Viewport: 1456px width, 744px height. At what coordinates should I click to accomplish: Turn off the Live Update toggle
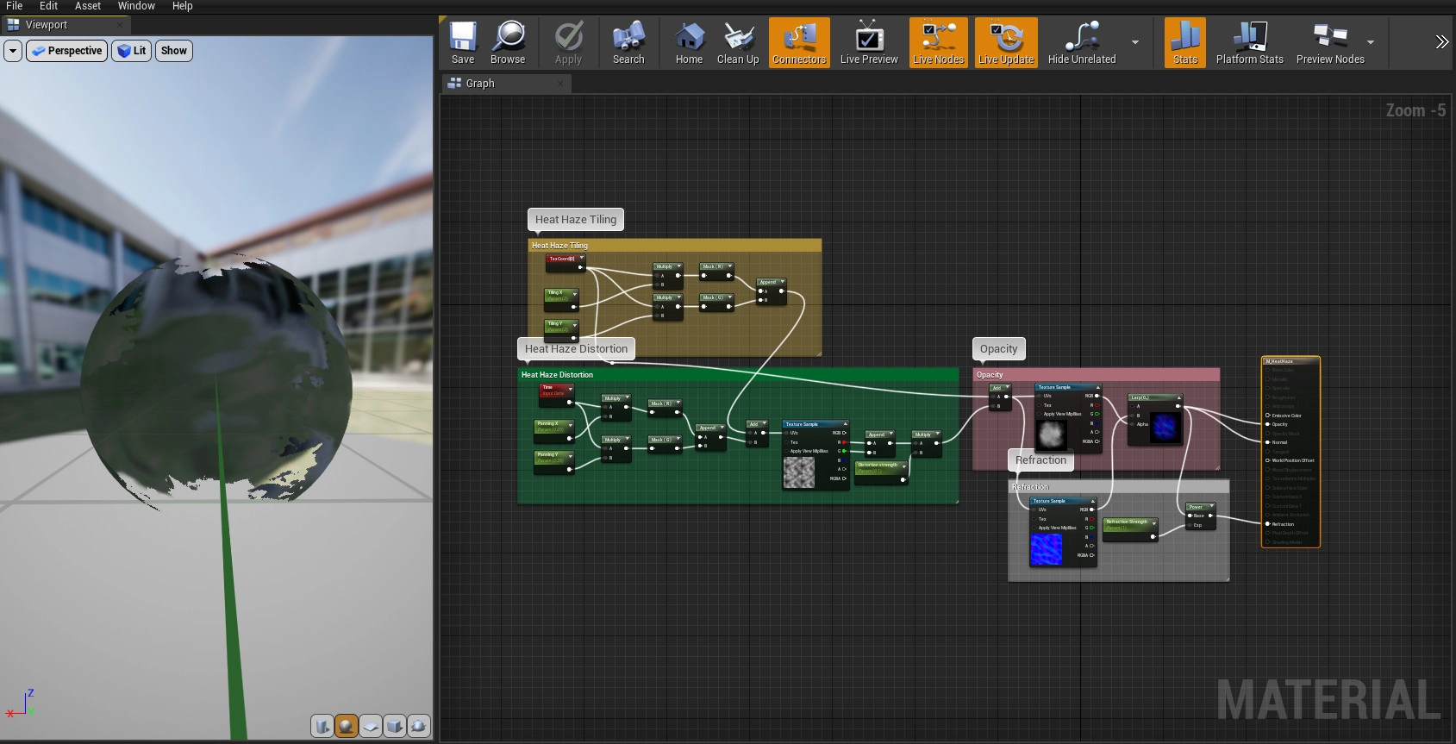tap(1006, 43)
